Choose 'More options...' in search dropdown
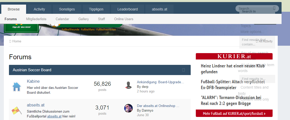 pos(252,32)
